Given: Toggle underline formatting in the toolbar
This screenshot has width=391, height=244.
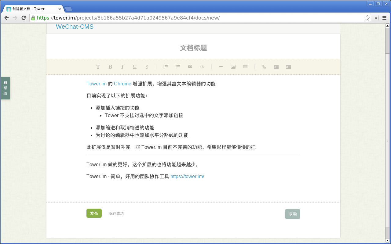Looking at the screenshot, I should (x=135, y=67).
